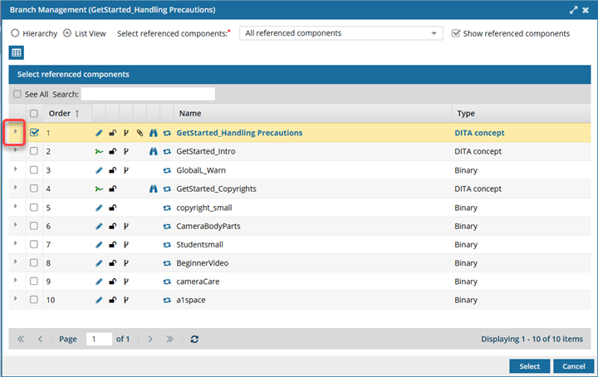This screenshot has height=377, width=598.
Task: Click the Type column header
Action: (x=466, y=114)
